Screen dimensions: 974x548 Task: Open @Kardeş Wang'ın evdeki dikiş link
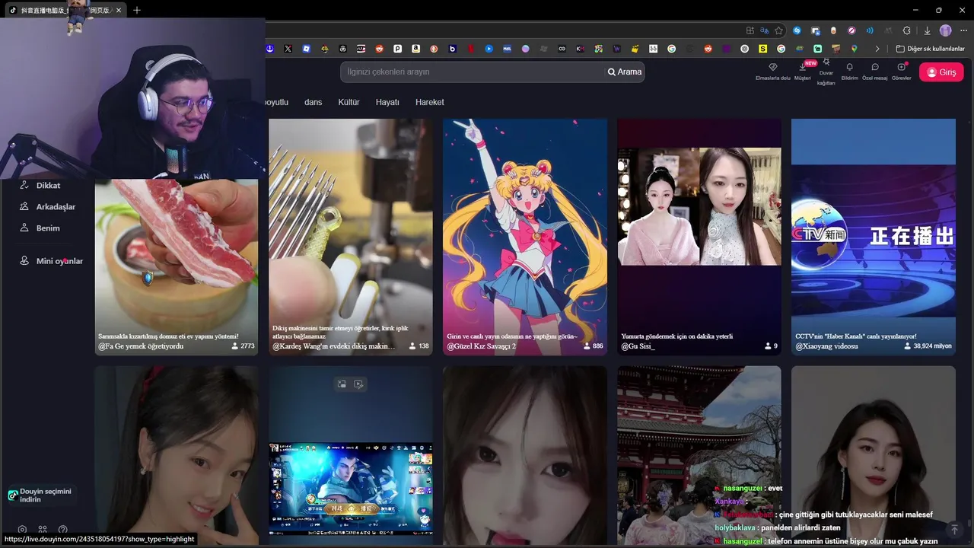point(333,346)
